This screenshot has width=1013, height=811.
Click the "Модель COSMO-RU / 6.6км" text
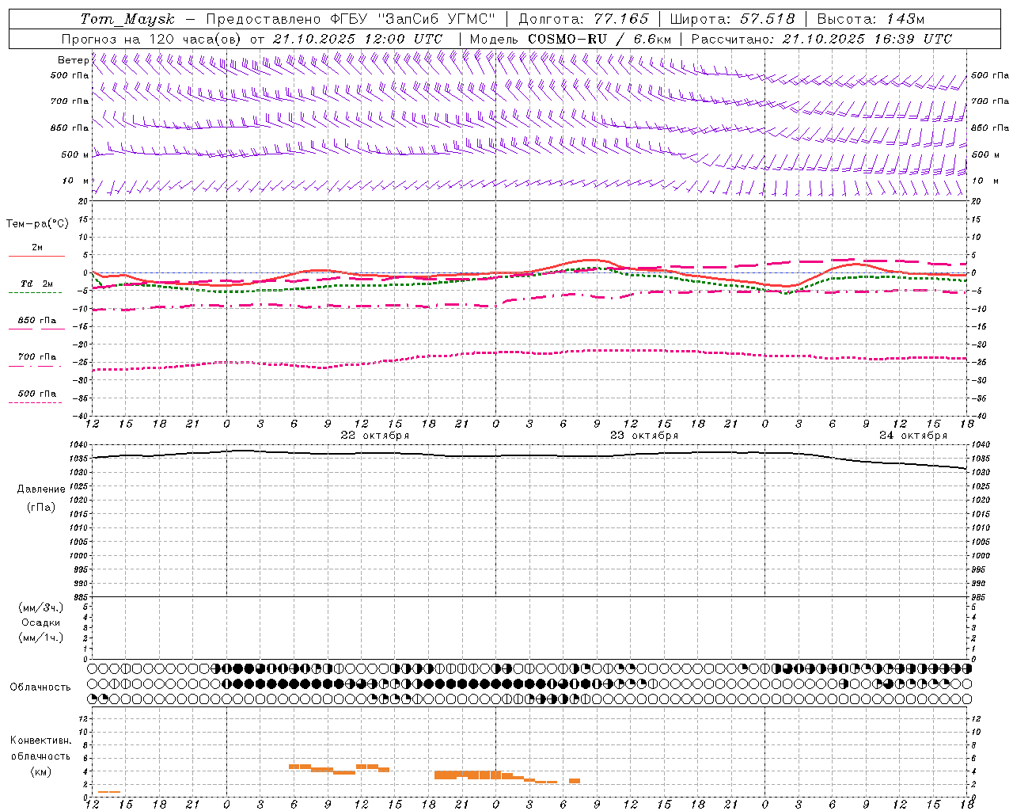coord(570,39)
